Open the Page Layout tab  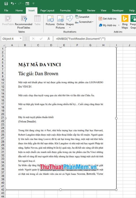point(47,10)
